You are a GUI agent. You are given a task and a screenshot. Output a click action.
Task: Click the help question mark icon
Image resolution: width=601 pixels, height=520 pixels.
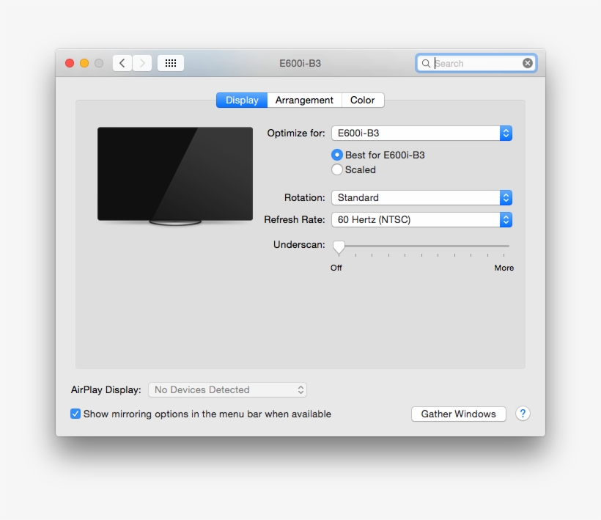tap(523, 414)
